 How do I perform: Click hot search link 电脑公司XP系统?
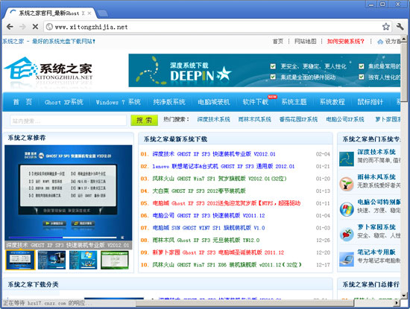[x=345, y=120]
